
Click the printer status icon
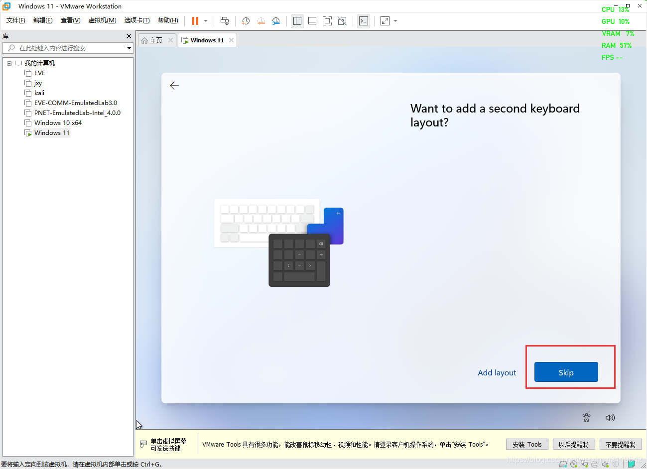[x=595, y=464]
